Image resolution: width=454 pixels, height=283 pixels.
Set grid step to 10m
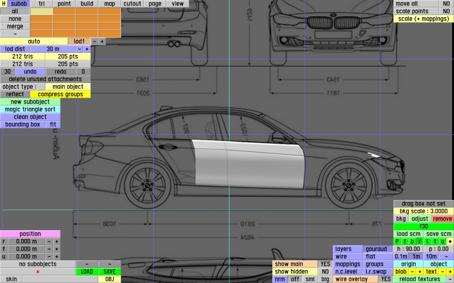tap(431, 257)
